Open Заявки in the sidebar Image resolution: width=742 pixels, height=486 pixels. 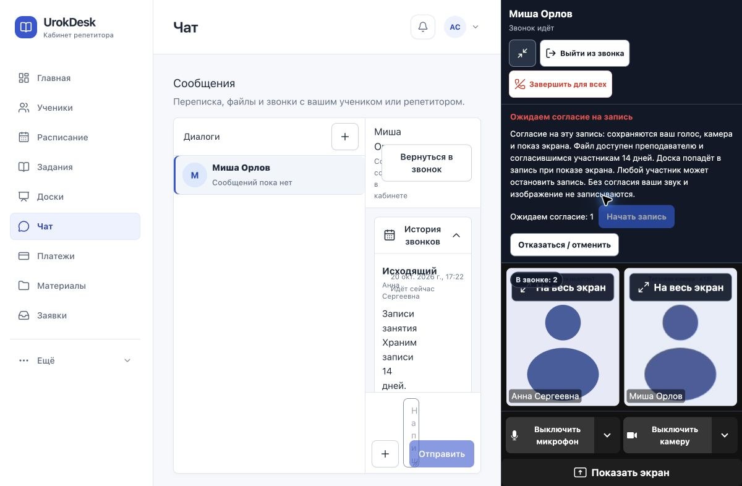[x=75, y=315]
